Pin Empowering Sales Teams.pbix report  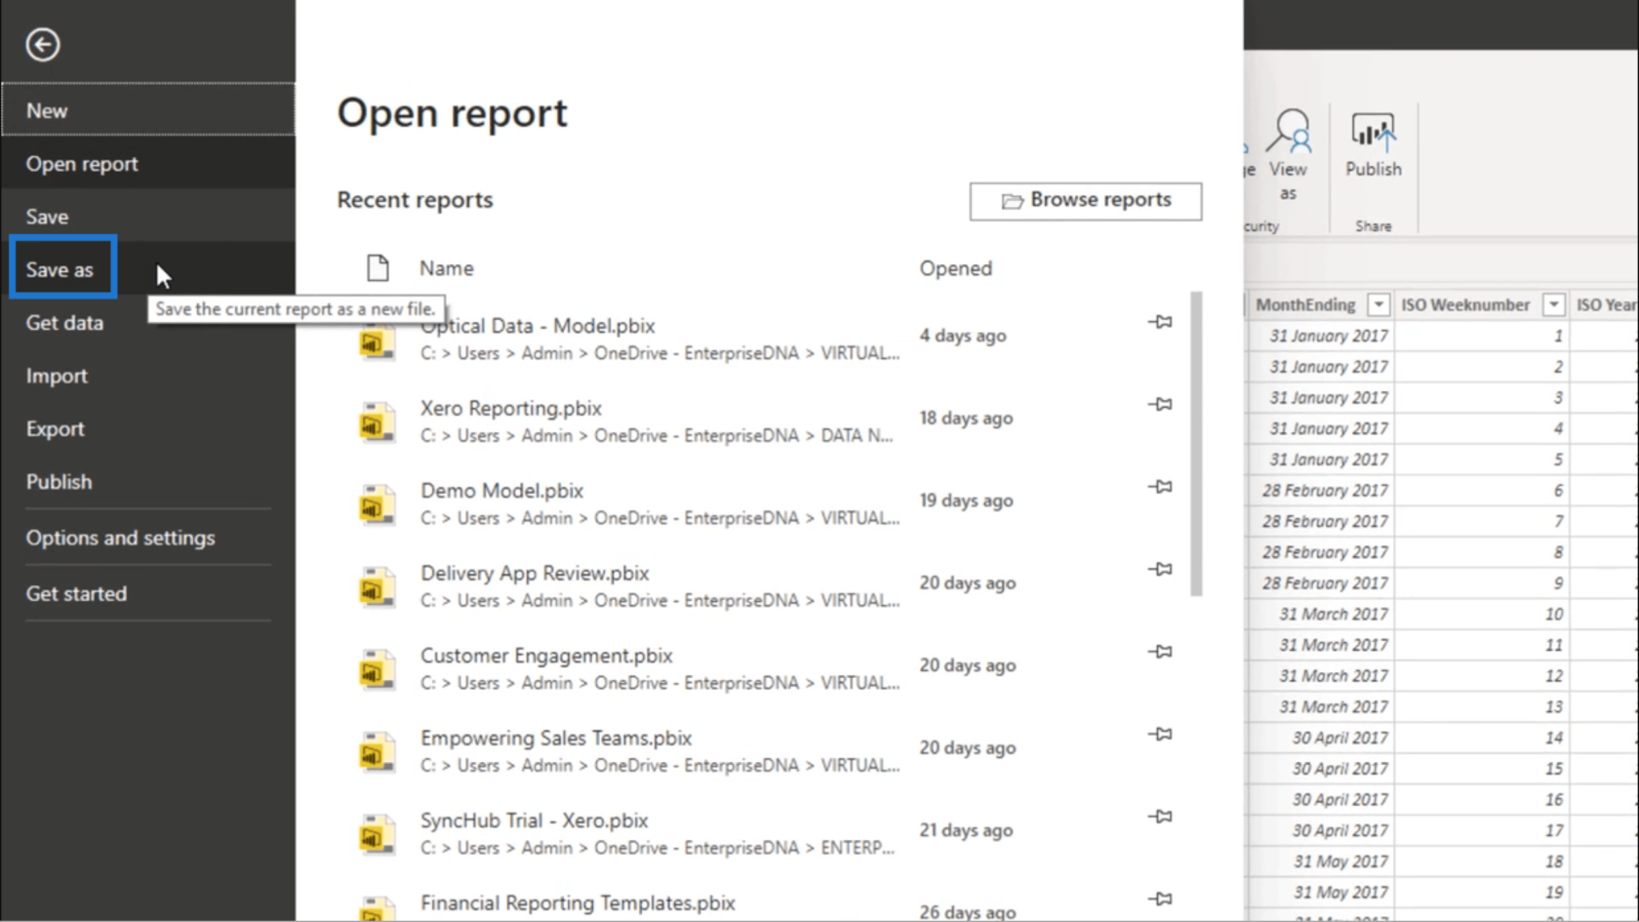(1160, 734)
